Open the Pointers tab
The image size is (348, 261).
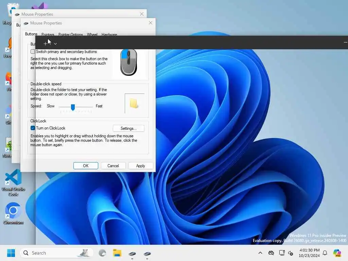[48, 34]
